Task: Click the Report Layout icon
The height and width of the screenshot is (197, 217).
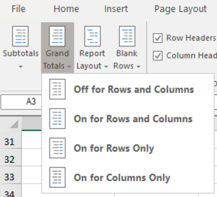Action: [x=92, y=36]
